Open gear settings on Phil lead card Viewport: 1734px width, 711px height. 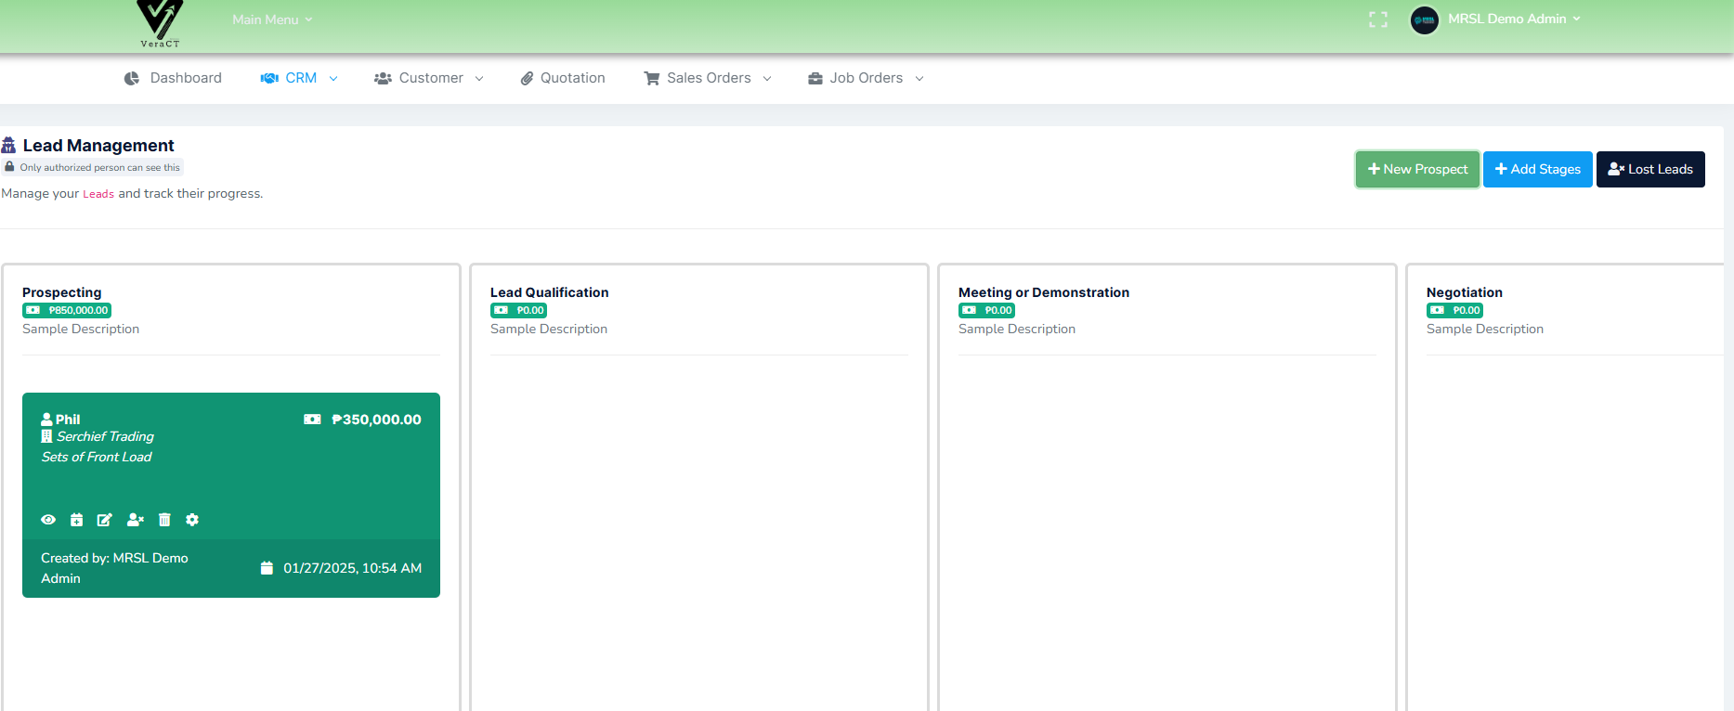point(192,520)
